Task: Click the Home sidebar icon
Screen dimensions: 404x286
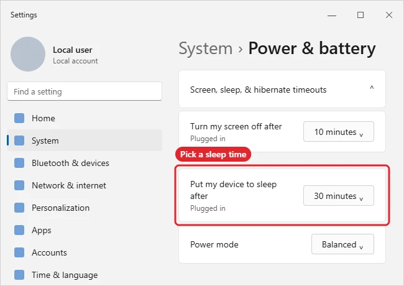Action: (19, 118)
